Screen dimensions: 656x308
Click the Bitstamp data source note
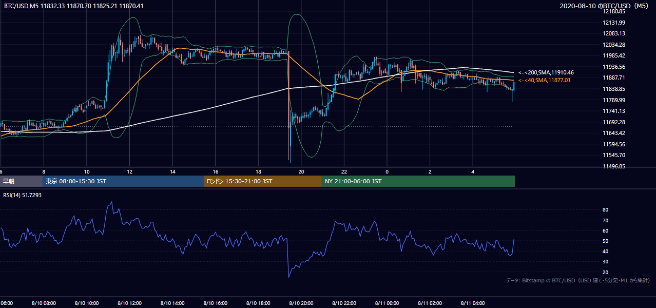coord(578,280)
